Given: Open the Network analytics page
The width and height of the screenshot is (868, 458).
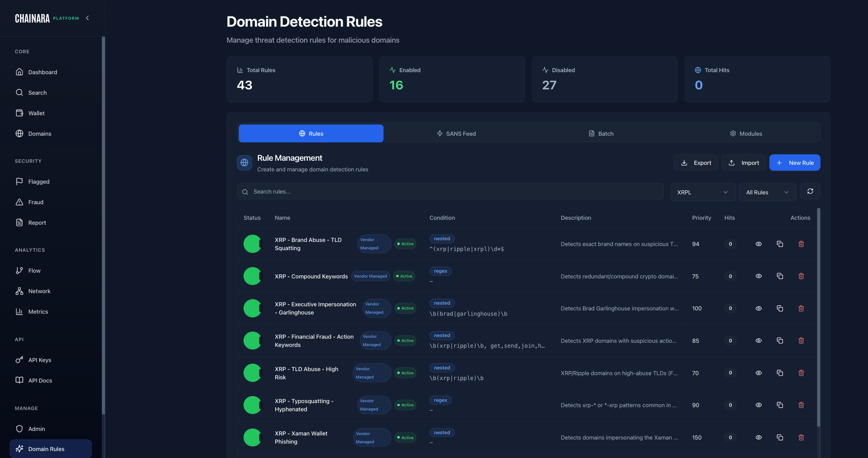Looking at the screenshot, I should pos(51,291).
